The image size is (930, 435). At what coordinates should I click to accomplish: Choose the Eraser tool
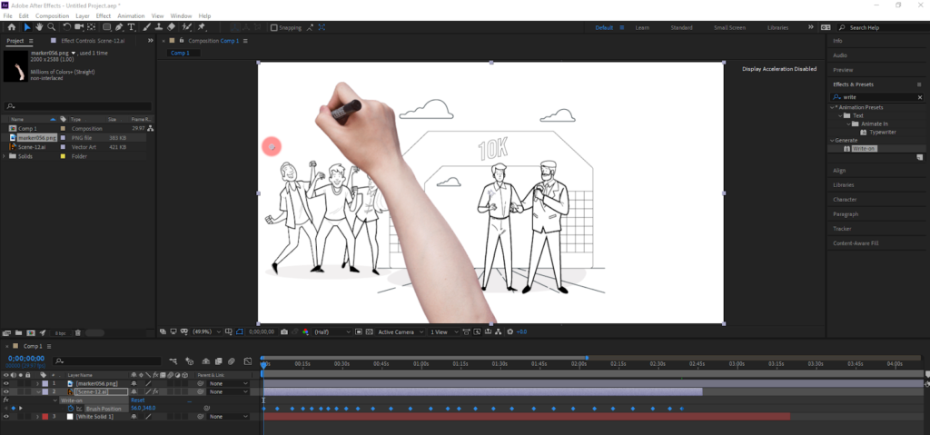pos(172,27)
